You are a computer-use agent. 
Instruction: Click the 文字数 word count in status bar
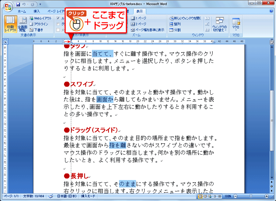(33, 196)
